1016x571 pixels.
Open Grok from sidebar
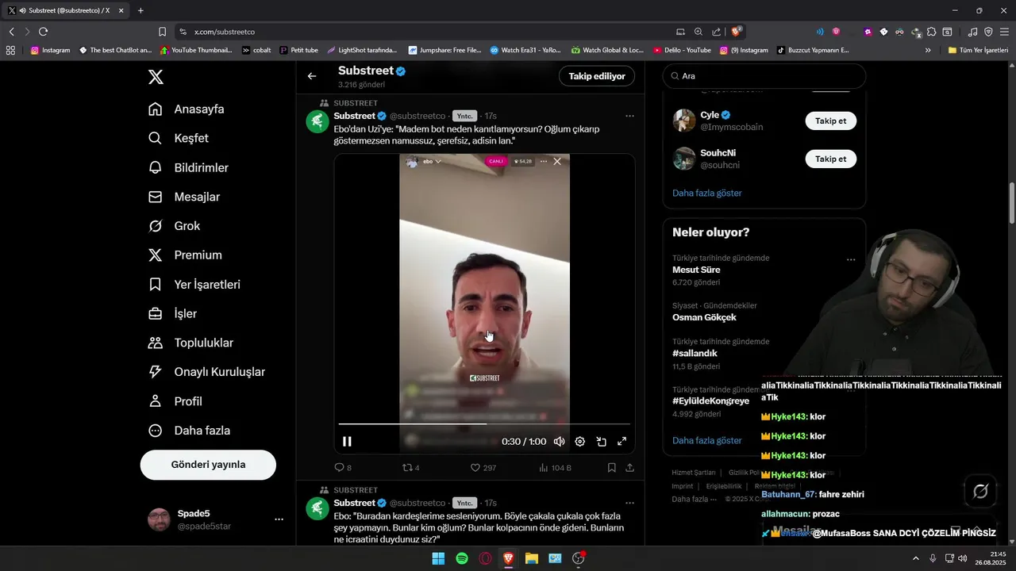(175, 226)
